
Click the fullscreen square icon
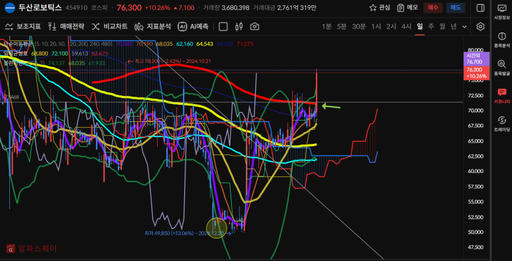223,26
